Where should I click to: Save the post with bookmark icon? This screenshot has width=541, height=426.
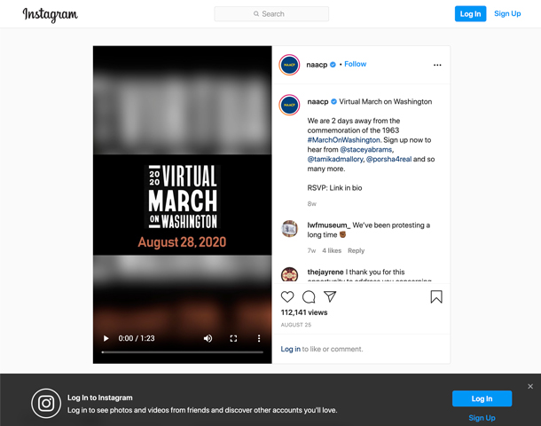(x=436, y=297)
